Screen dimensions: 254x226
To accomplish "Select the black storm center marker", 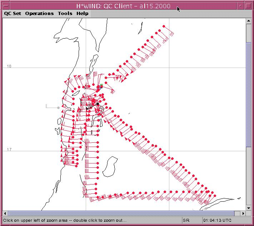I will click(x=98, y=104).
